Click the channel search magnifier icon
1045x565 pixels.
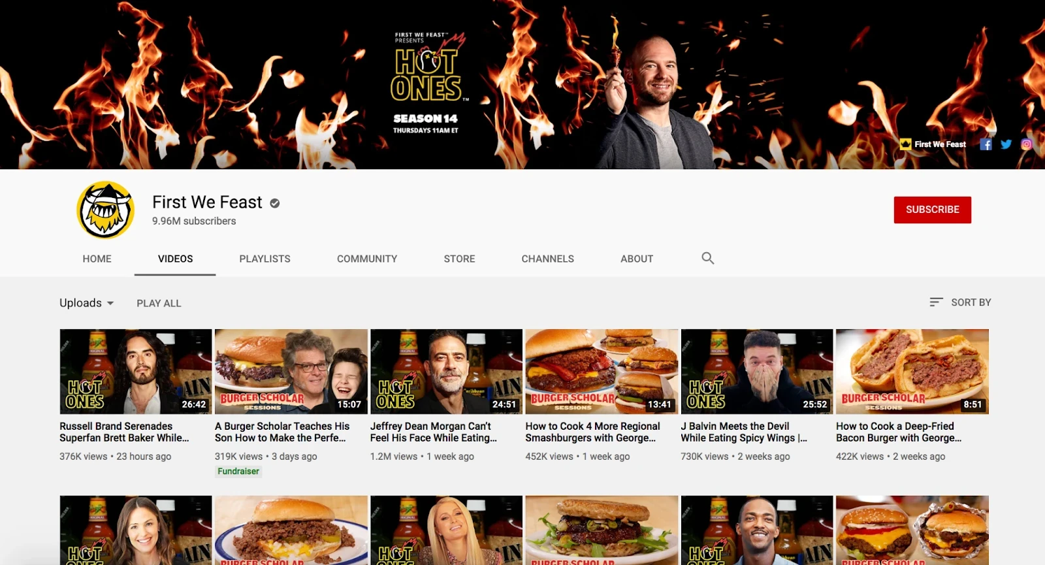click(x=707, y=259)
